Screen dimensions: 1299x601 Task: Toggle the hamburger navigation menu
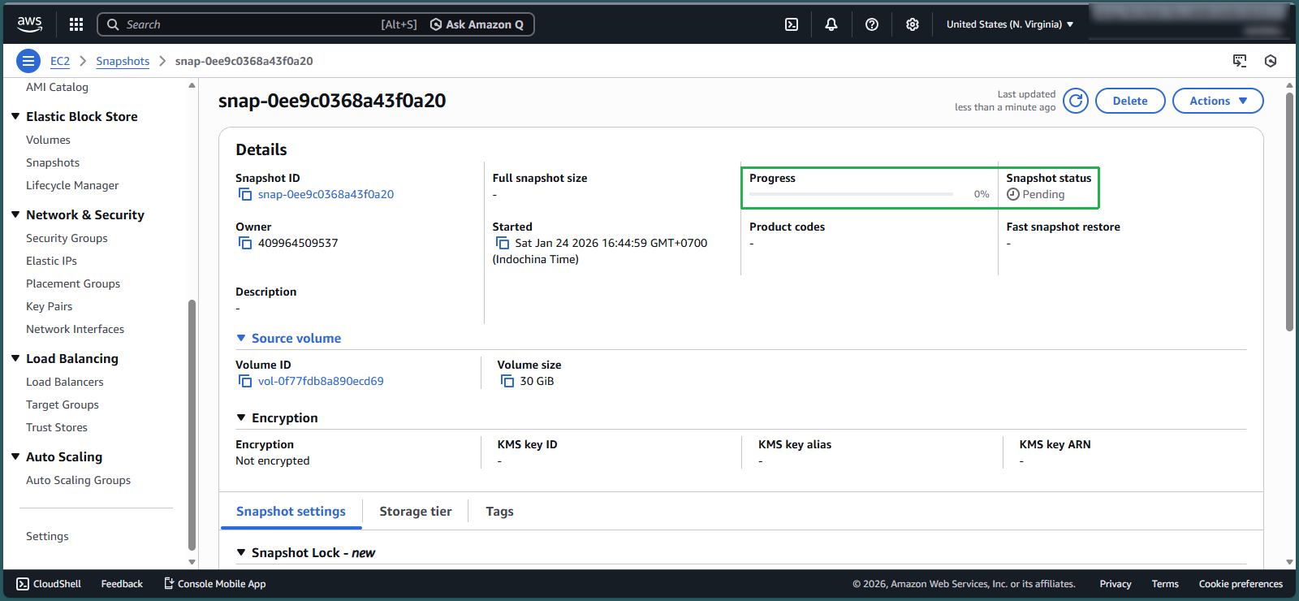[x=28, y=61]
